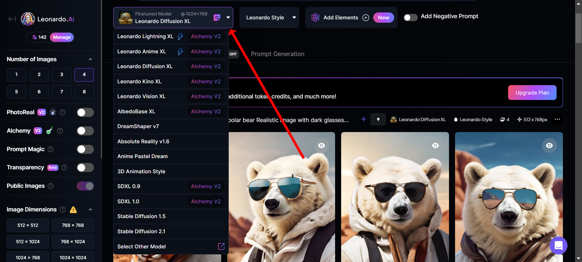This screenshot has height=262, width=582.
Task: Click the Manage tokens button
Action: point(62,37)
